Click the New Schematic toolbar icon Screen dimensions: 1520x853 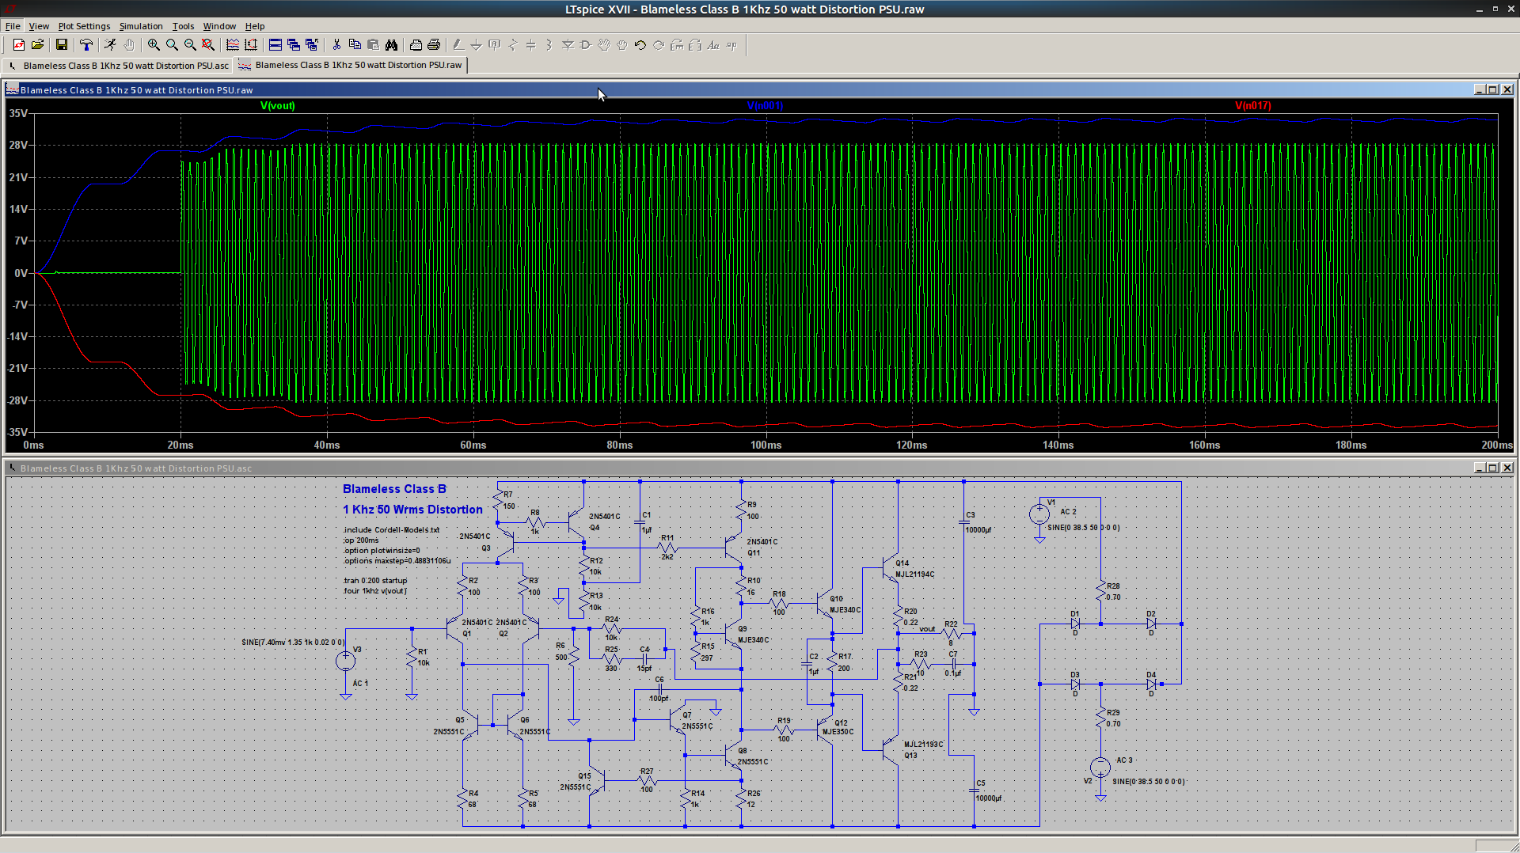coord(19,45)
